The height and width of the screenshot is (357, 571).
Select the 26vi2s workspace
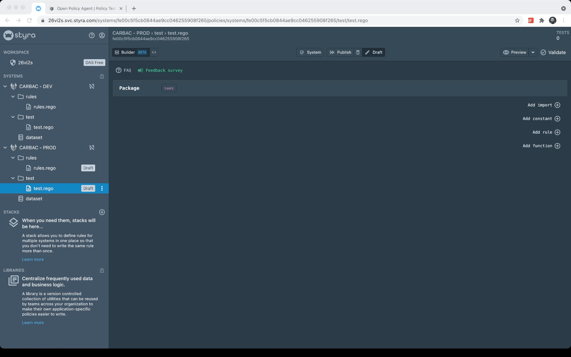click(x=25, y=63)
